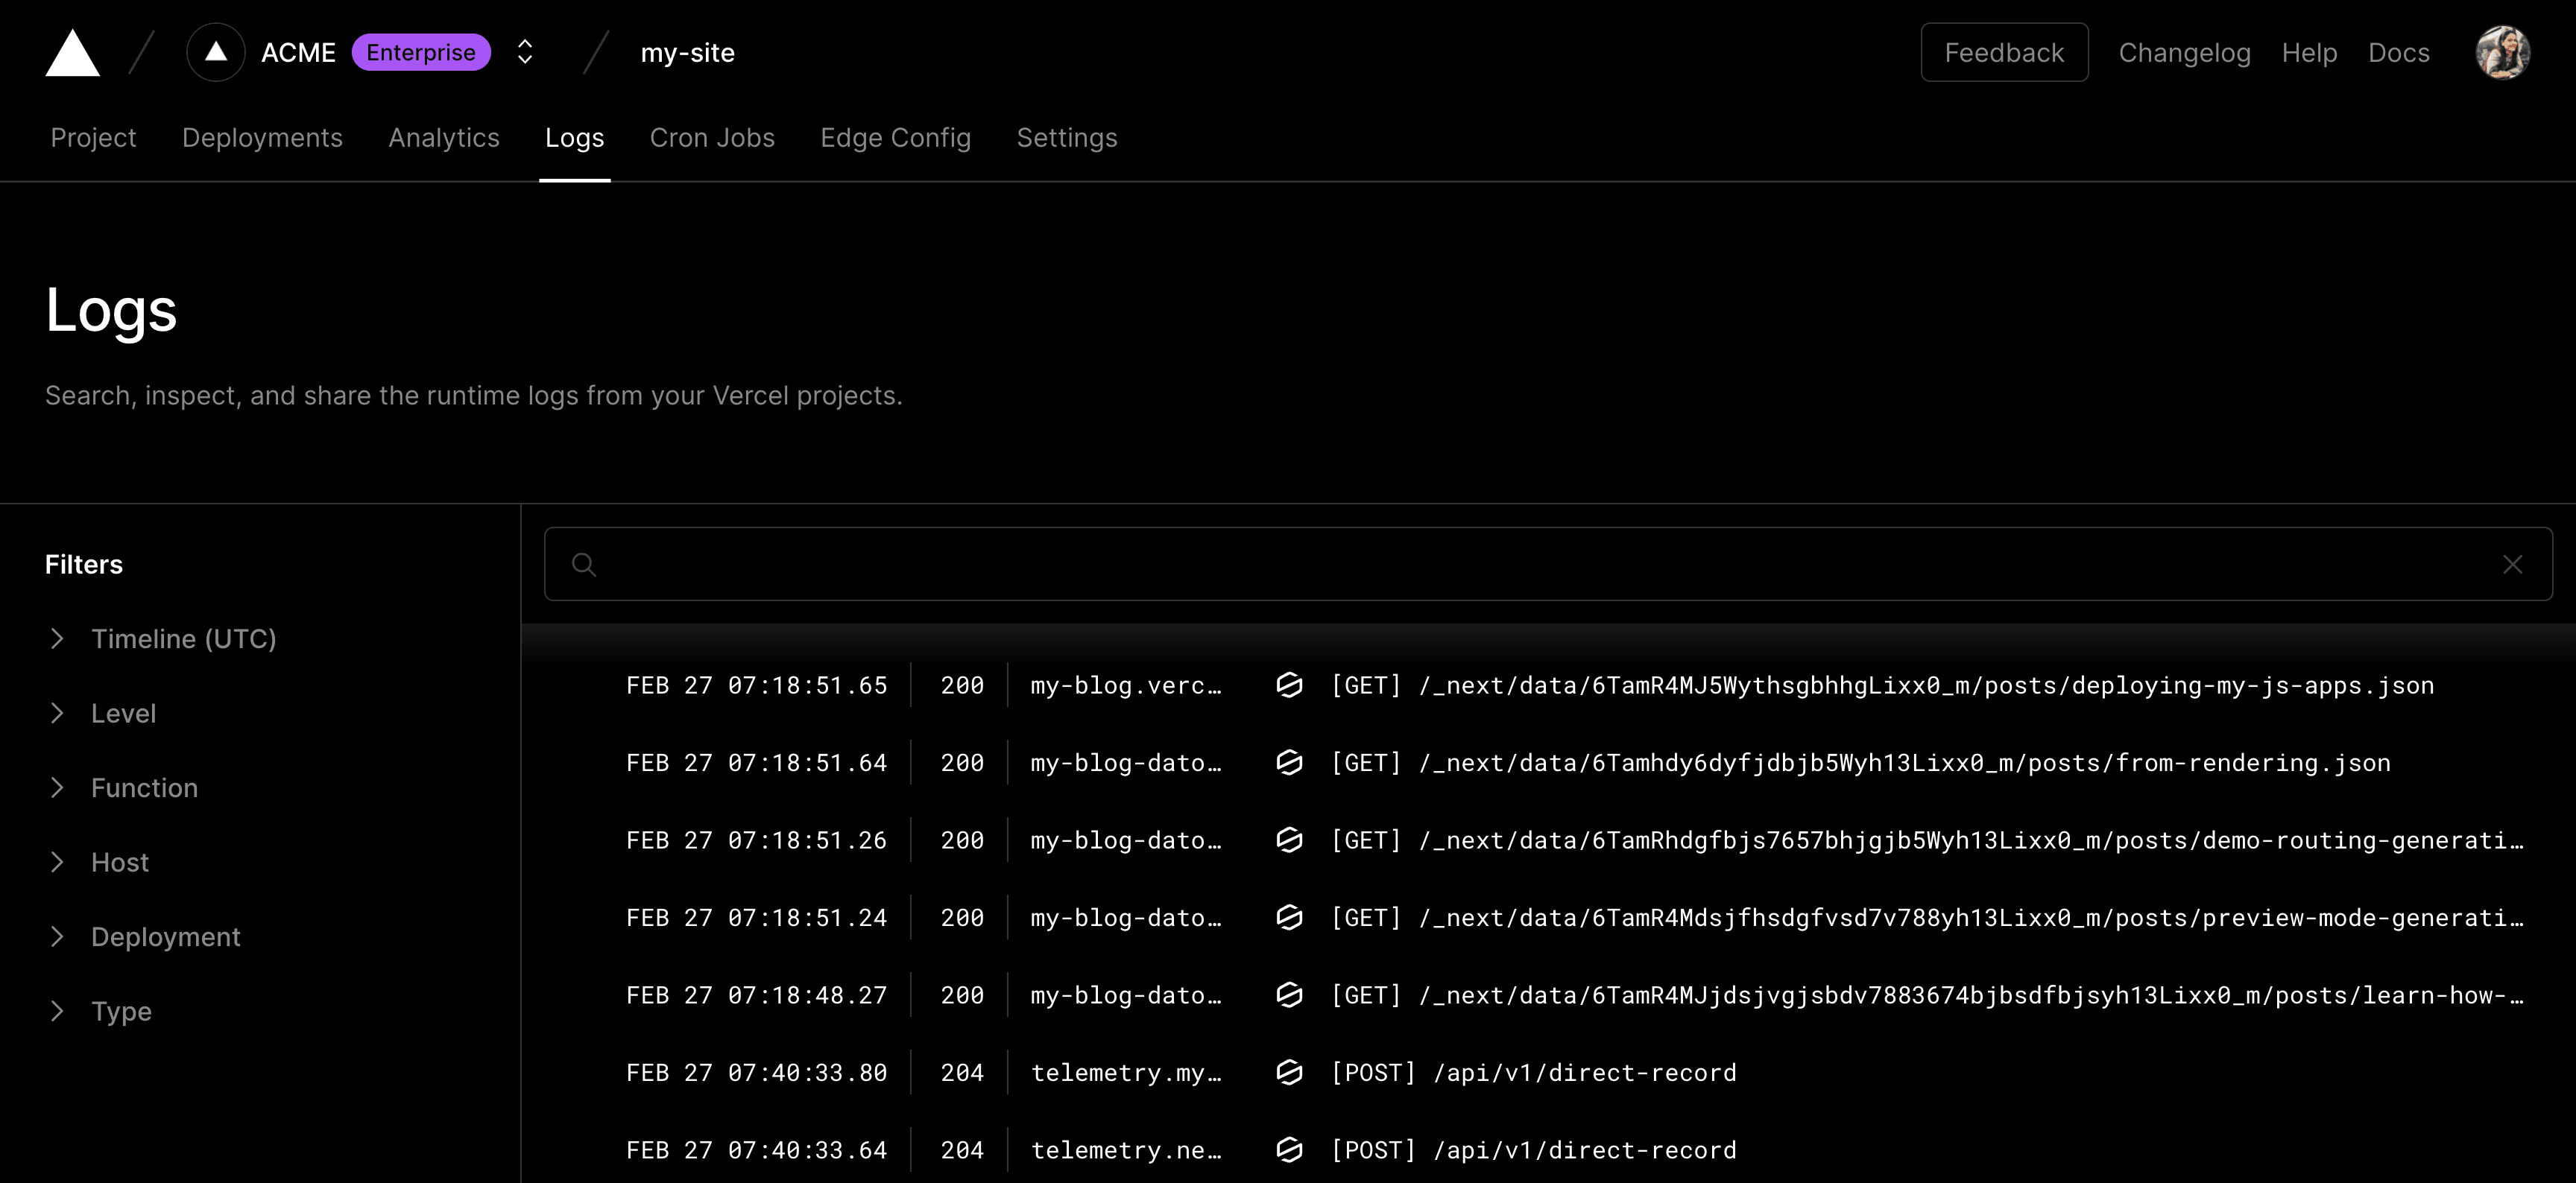Click the function icon beside POST /api/v1/direct-record
Screen dimensions: 2576x1183
[1289, 1072]
